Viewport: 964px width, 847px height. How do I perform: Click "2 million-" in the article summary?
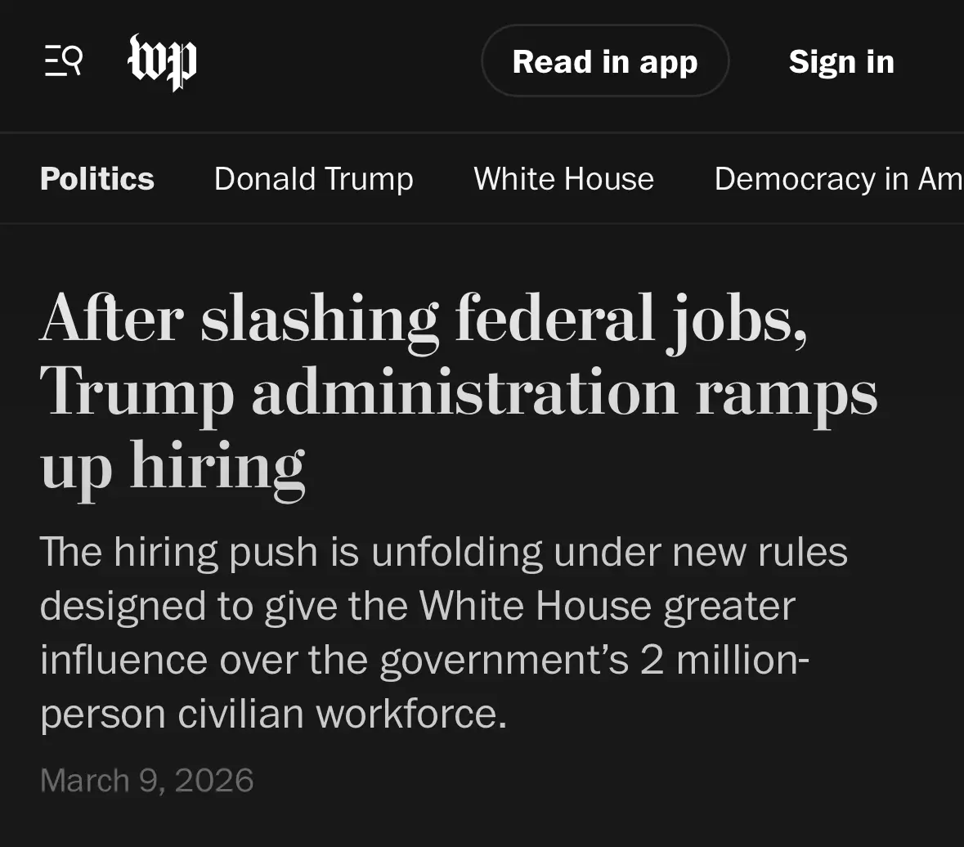click(x=724, y=660)
